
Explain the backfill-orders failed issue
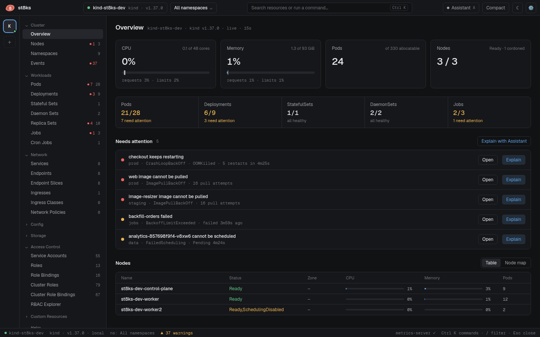point(514,219)
